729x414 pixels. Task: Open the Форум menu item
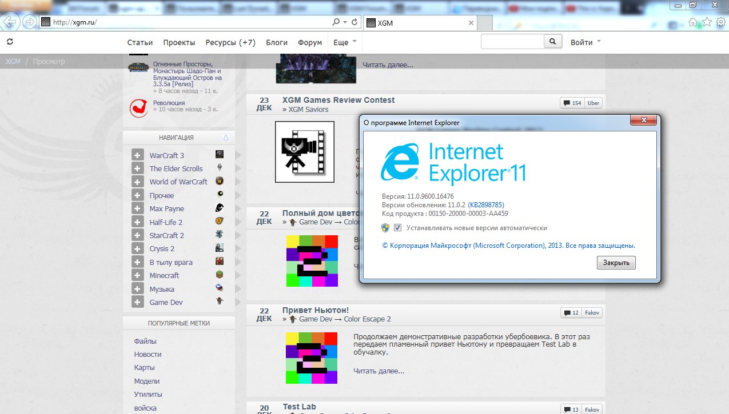(x=309, y=42)
